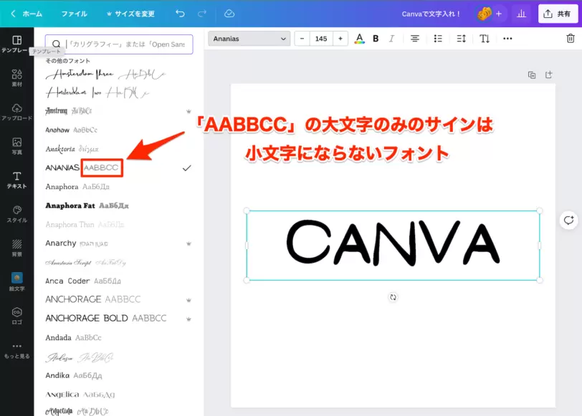This screenshot has width=582, height=416.
Task: Select the CANVA text box on canvas
Action: pos(393,245)
